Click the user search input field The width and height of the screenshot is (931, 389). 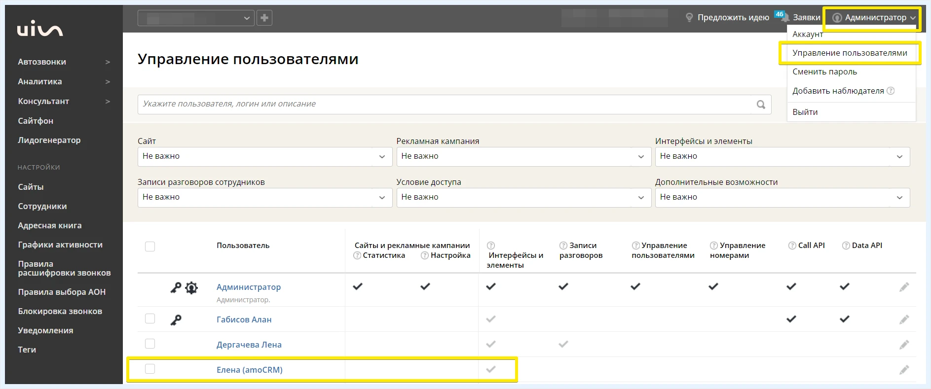(454, 105)
